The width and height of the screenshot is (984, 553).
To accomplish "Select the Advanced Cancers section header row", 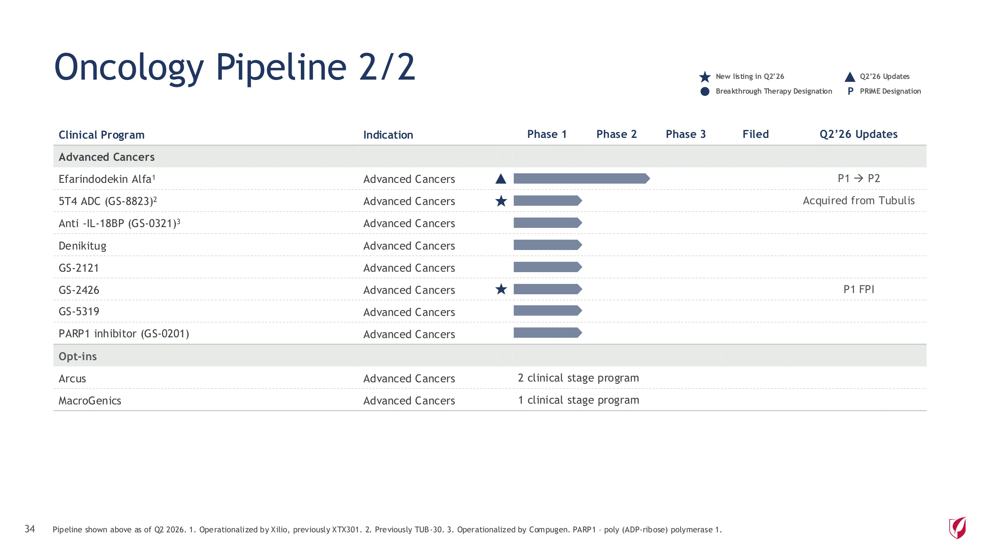I will click(x=490, y=157).
